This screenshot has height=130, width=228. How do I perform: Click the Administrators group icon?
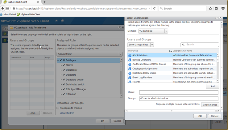pos(130,55)
